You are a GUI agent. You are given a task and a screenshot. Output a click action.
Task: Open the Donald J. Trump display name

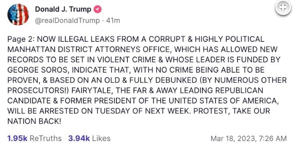[x=63, y=9]
